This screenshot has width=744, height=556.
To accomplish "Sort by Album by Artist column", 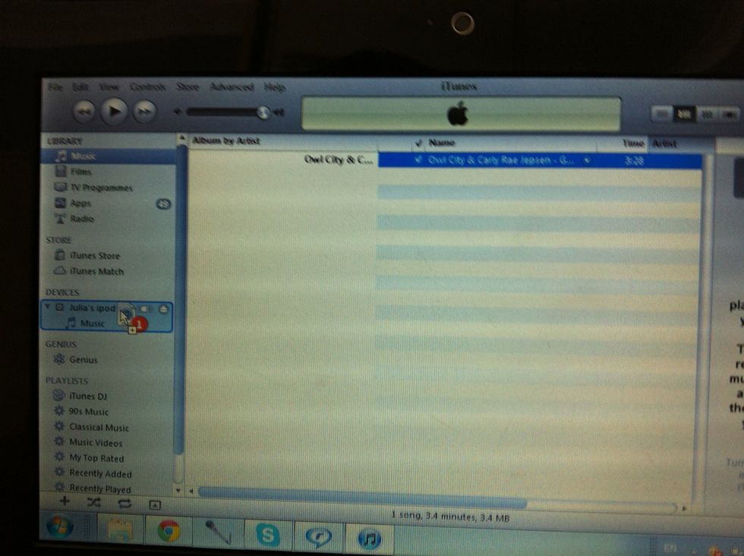I will click(x=282, y=141).
